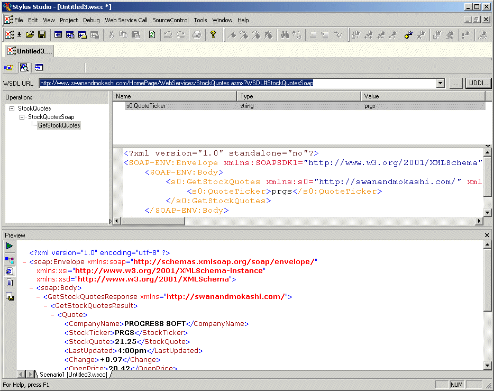Save the document using the floppy disk icon

[x=41, y=35]
